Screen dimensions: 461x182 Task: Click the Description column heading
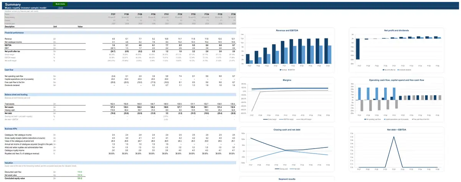[10, 26]
